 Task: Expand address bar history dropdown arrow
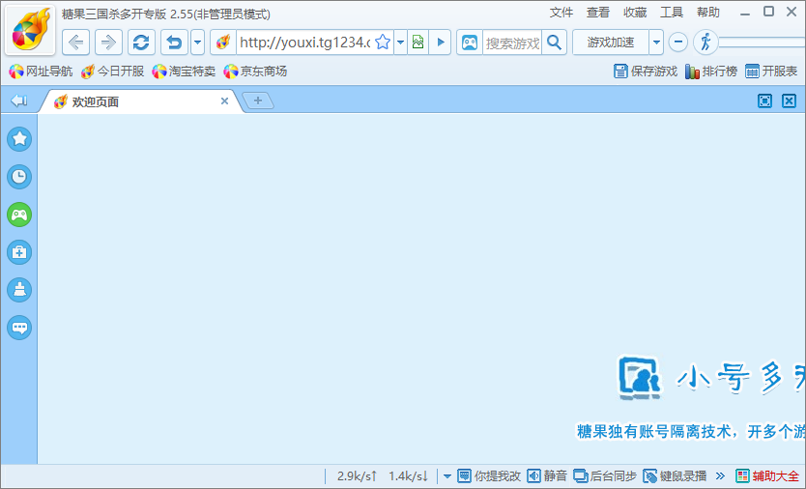tap(400, 43)
